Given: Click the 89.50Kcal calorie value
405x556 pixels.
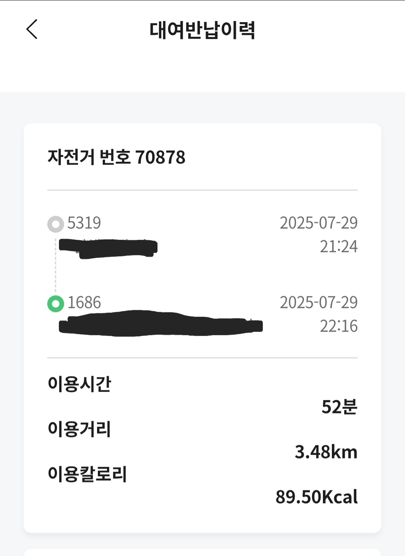Looking at the screenshot, I should tap(316, 497).
